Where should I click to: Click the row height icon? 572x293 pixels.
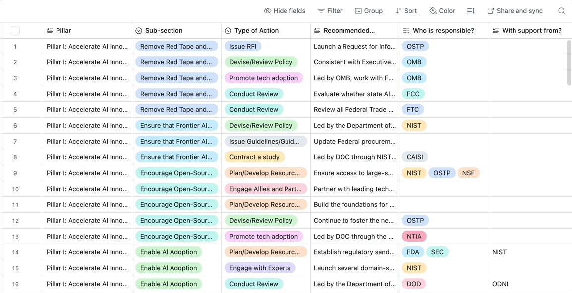click(471, 11)
